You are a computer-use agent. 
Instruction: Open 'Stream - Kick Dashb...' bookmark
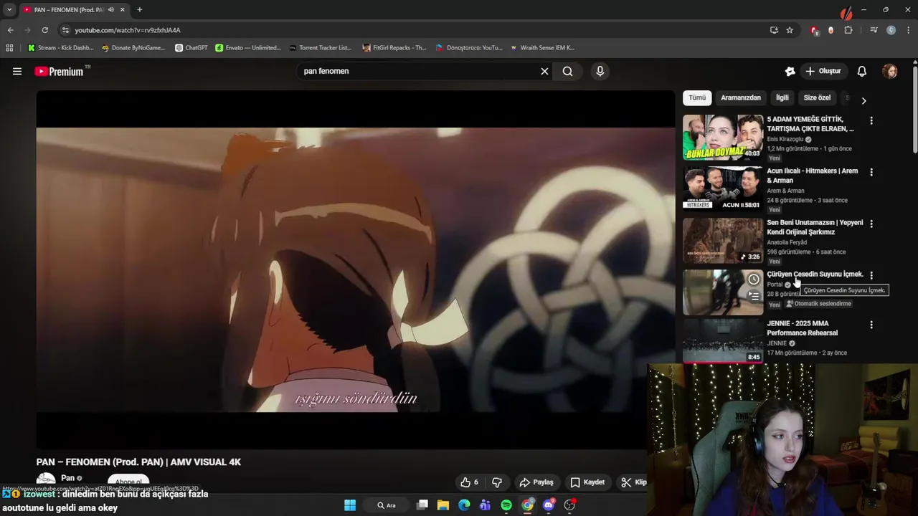coord(60,48)
